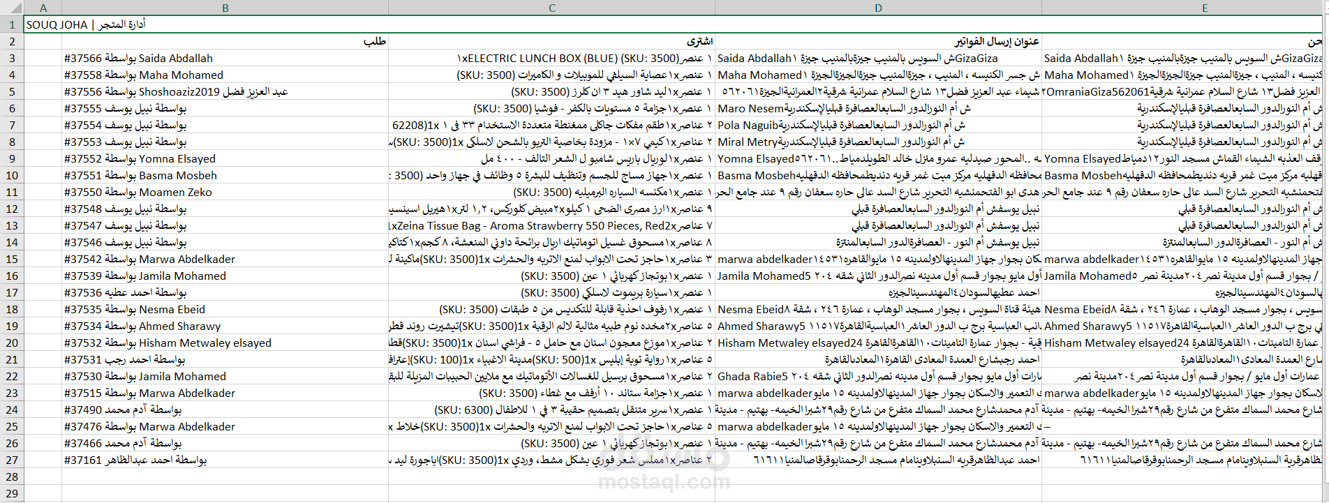Select order #37490 cell

[x=225, y=410]
